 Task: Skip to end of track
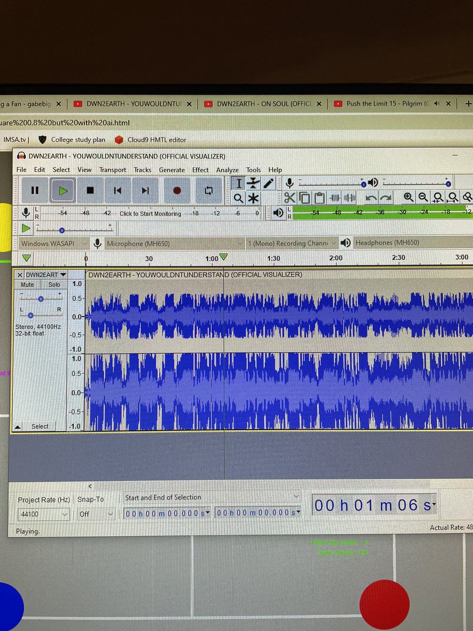(146, 190)
